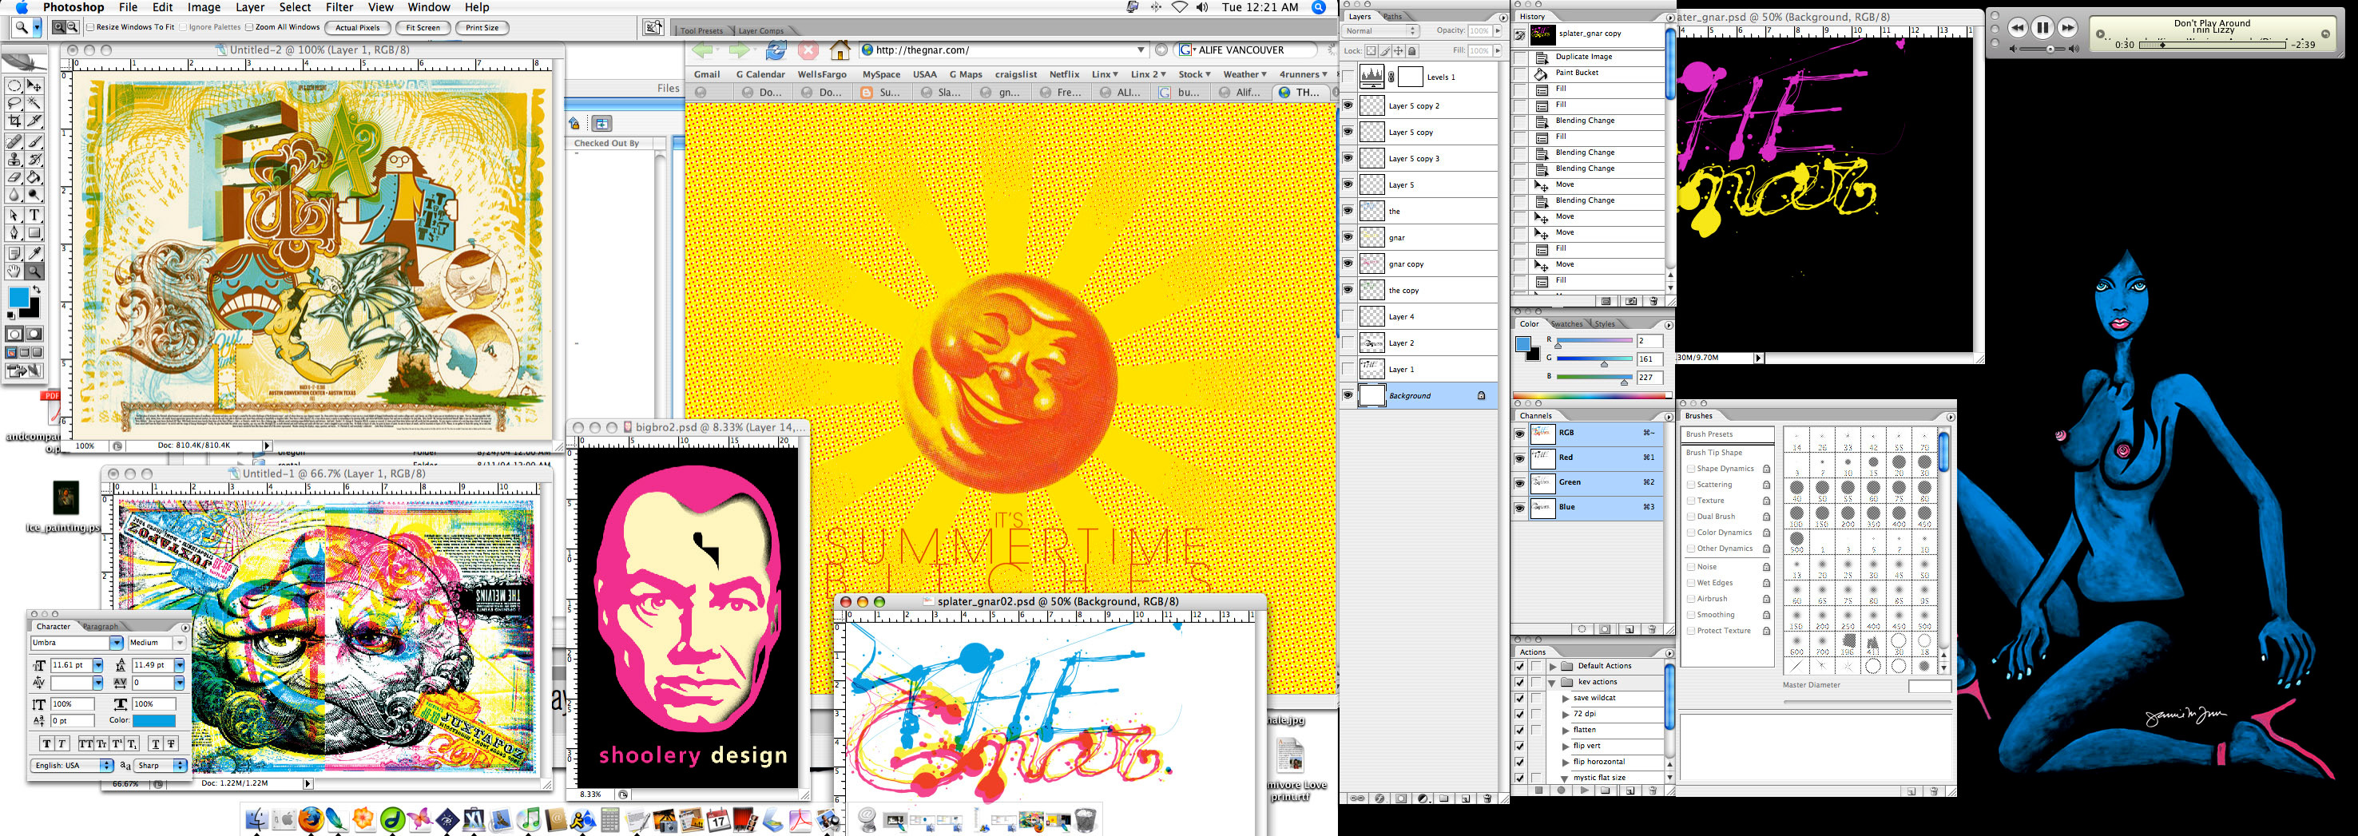Select the Move tool
The width and height of the screenshot is (2358, 836).
(34, 86)
